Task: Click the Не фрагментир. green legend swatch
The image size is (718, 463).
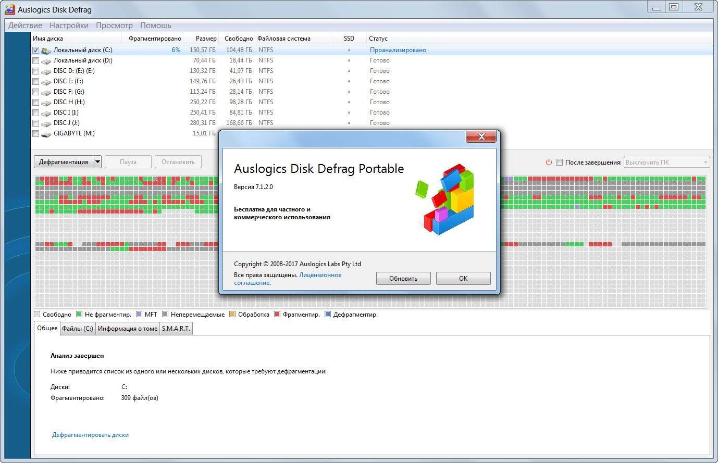Action: pyautogui.click(x=79, y=315)
